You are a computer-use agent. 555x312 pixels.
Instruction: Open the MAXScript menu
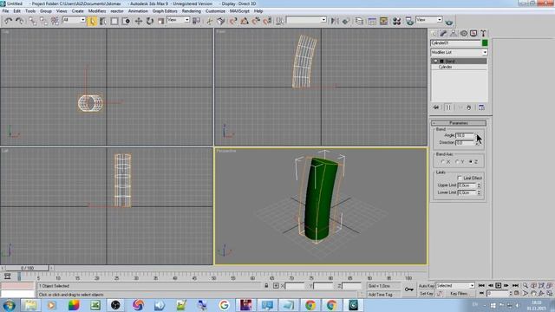coord(239,11)
